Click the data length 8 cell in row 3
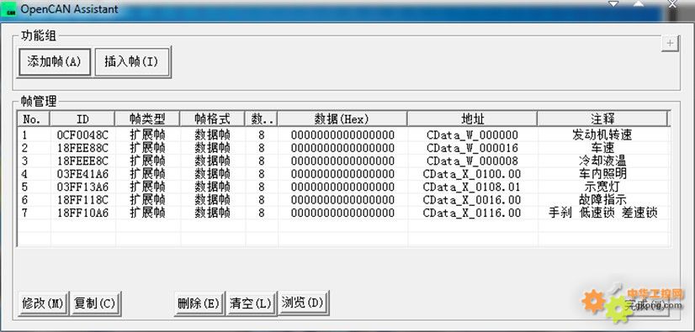This screenshot has width=695, height=332. pos(262,161)
